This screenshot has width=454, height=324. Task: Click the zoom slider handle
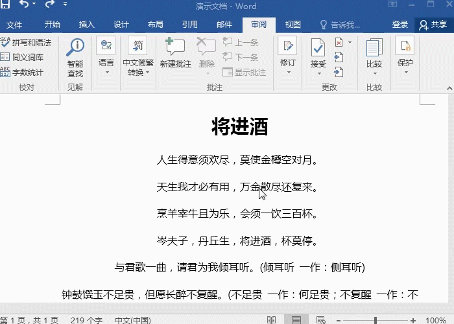point(376,321)
